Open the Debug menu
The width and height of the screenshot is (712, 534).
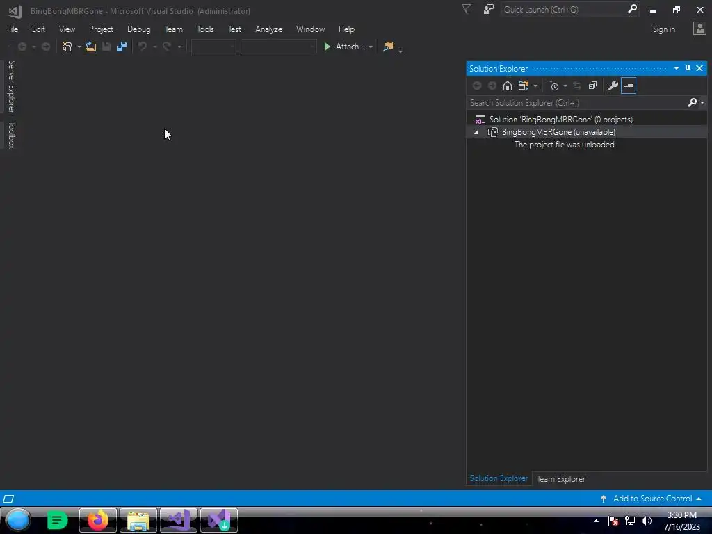[139, 29]
